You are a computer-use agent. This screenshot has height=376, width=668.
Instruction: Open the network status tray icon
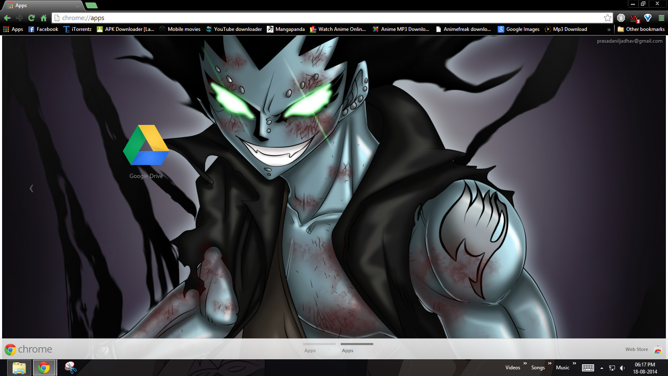(x=612, y=368)
